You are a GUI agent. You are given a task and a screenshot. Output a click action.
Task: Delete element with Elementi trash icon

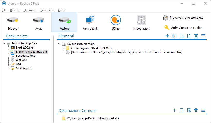196,36
